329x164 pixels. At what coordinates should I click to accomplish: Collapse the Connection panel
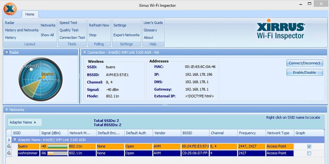84,52
